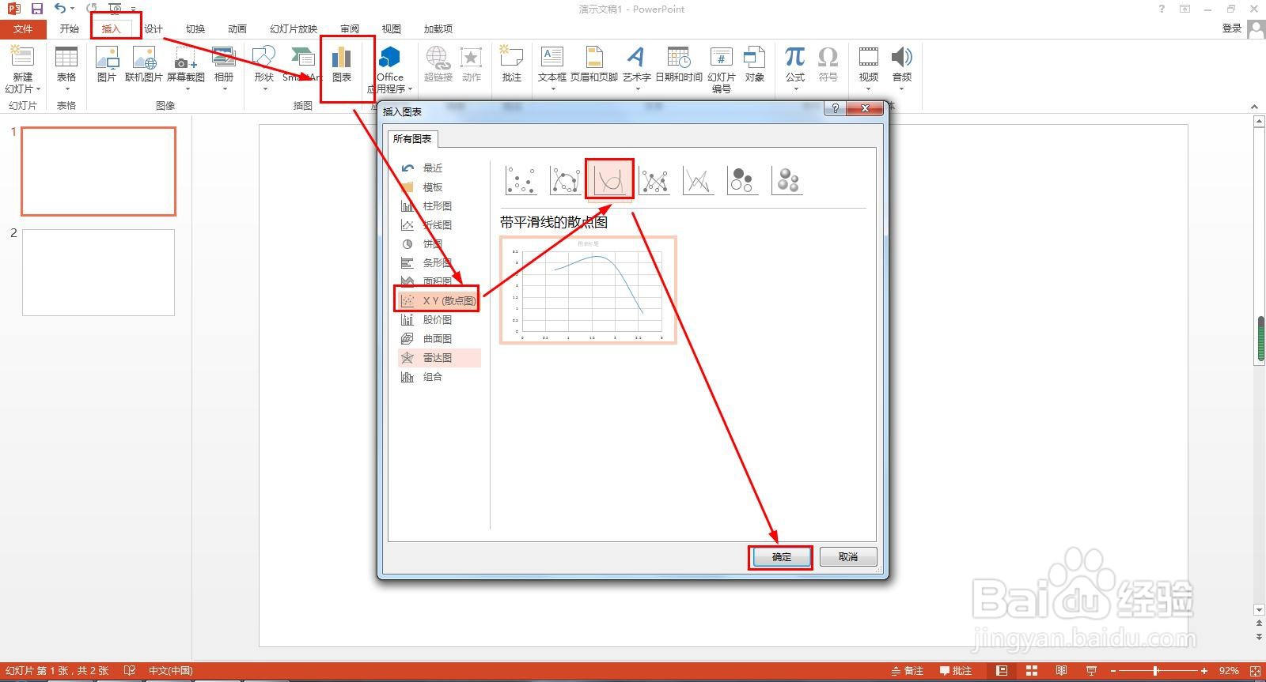This screenshot has height=682, width=1266.
Task: Toggle 备注 notes pane in status bar
Action: (x=908, y=671)
